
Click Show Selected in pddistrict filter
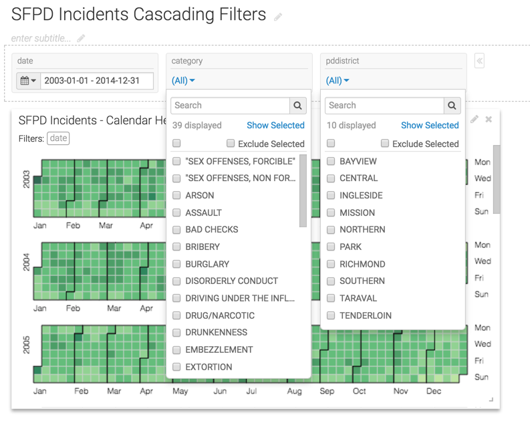click(x=430, y=125)
